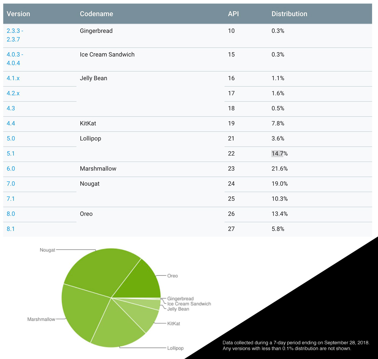Click the Distribution column header
Image resolution: width=378 pixels, height=359 pixels.
pyautogui.click(x=289, y=14)
